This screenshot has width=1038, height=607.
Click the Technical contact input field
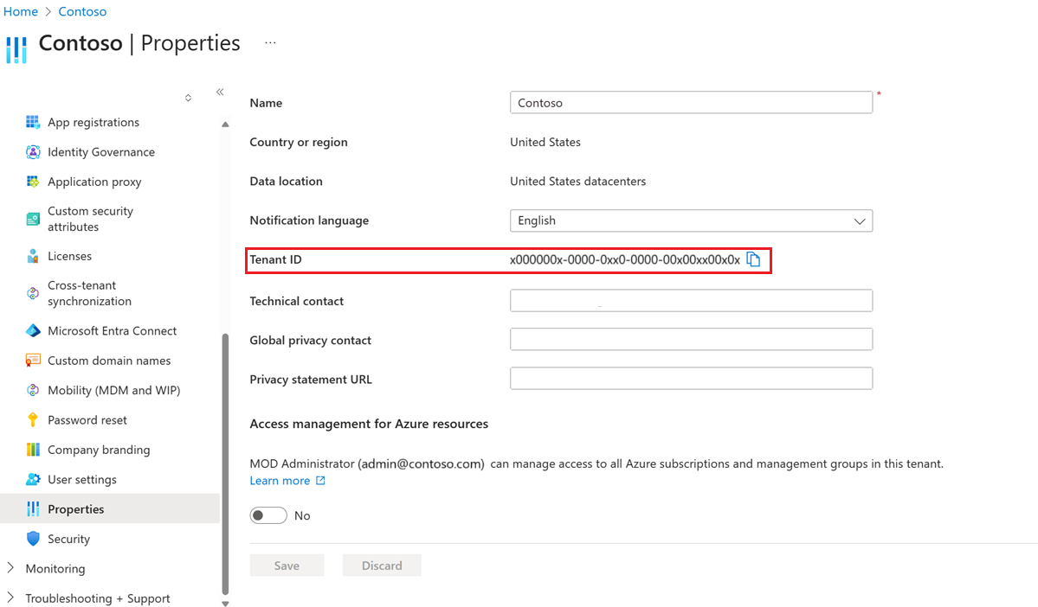[690, 300]
